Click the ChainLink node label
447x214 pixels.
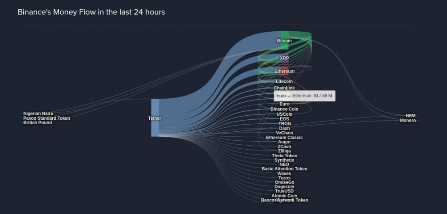click(x=284, y=88)
